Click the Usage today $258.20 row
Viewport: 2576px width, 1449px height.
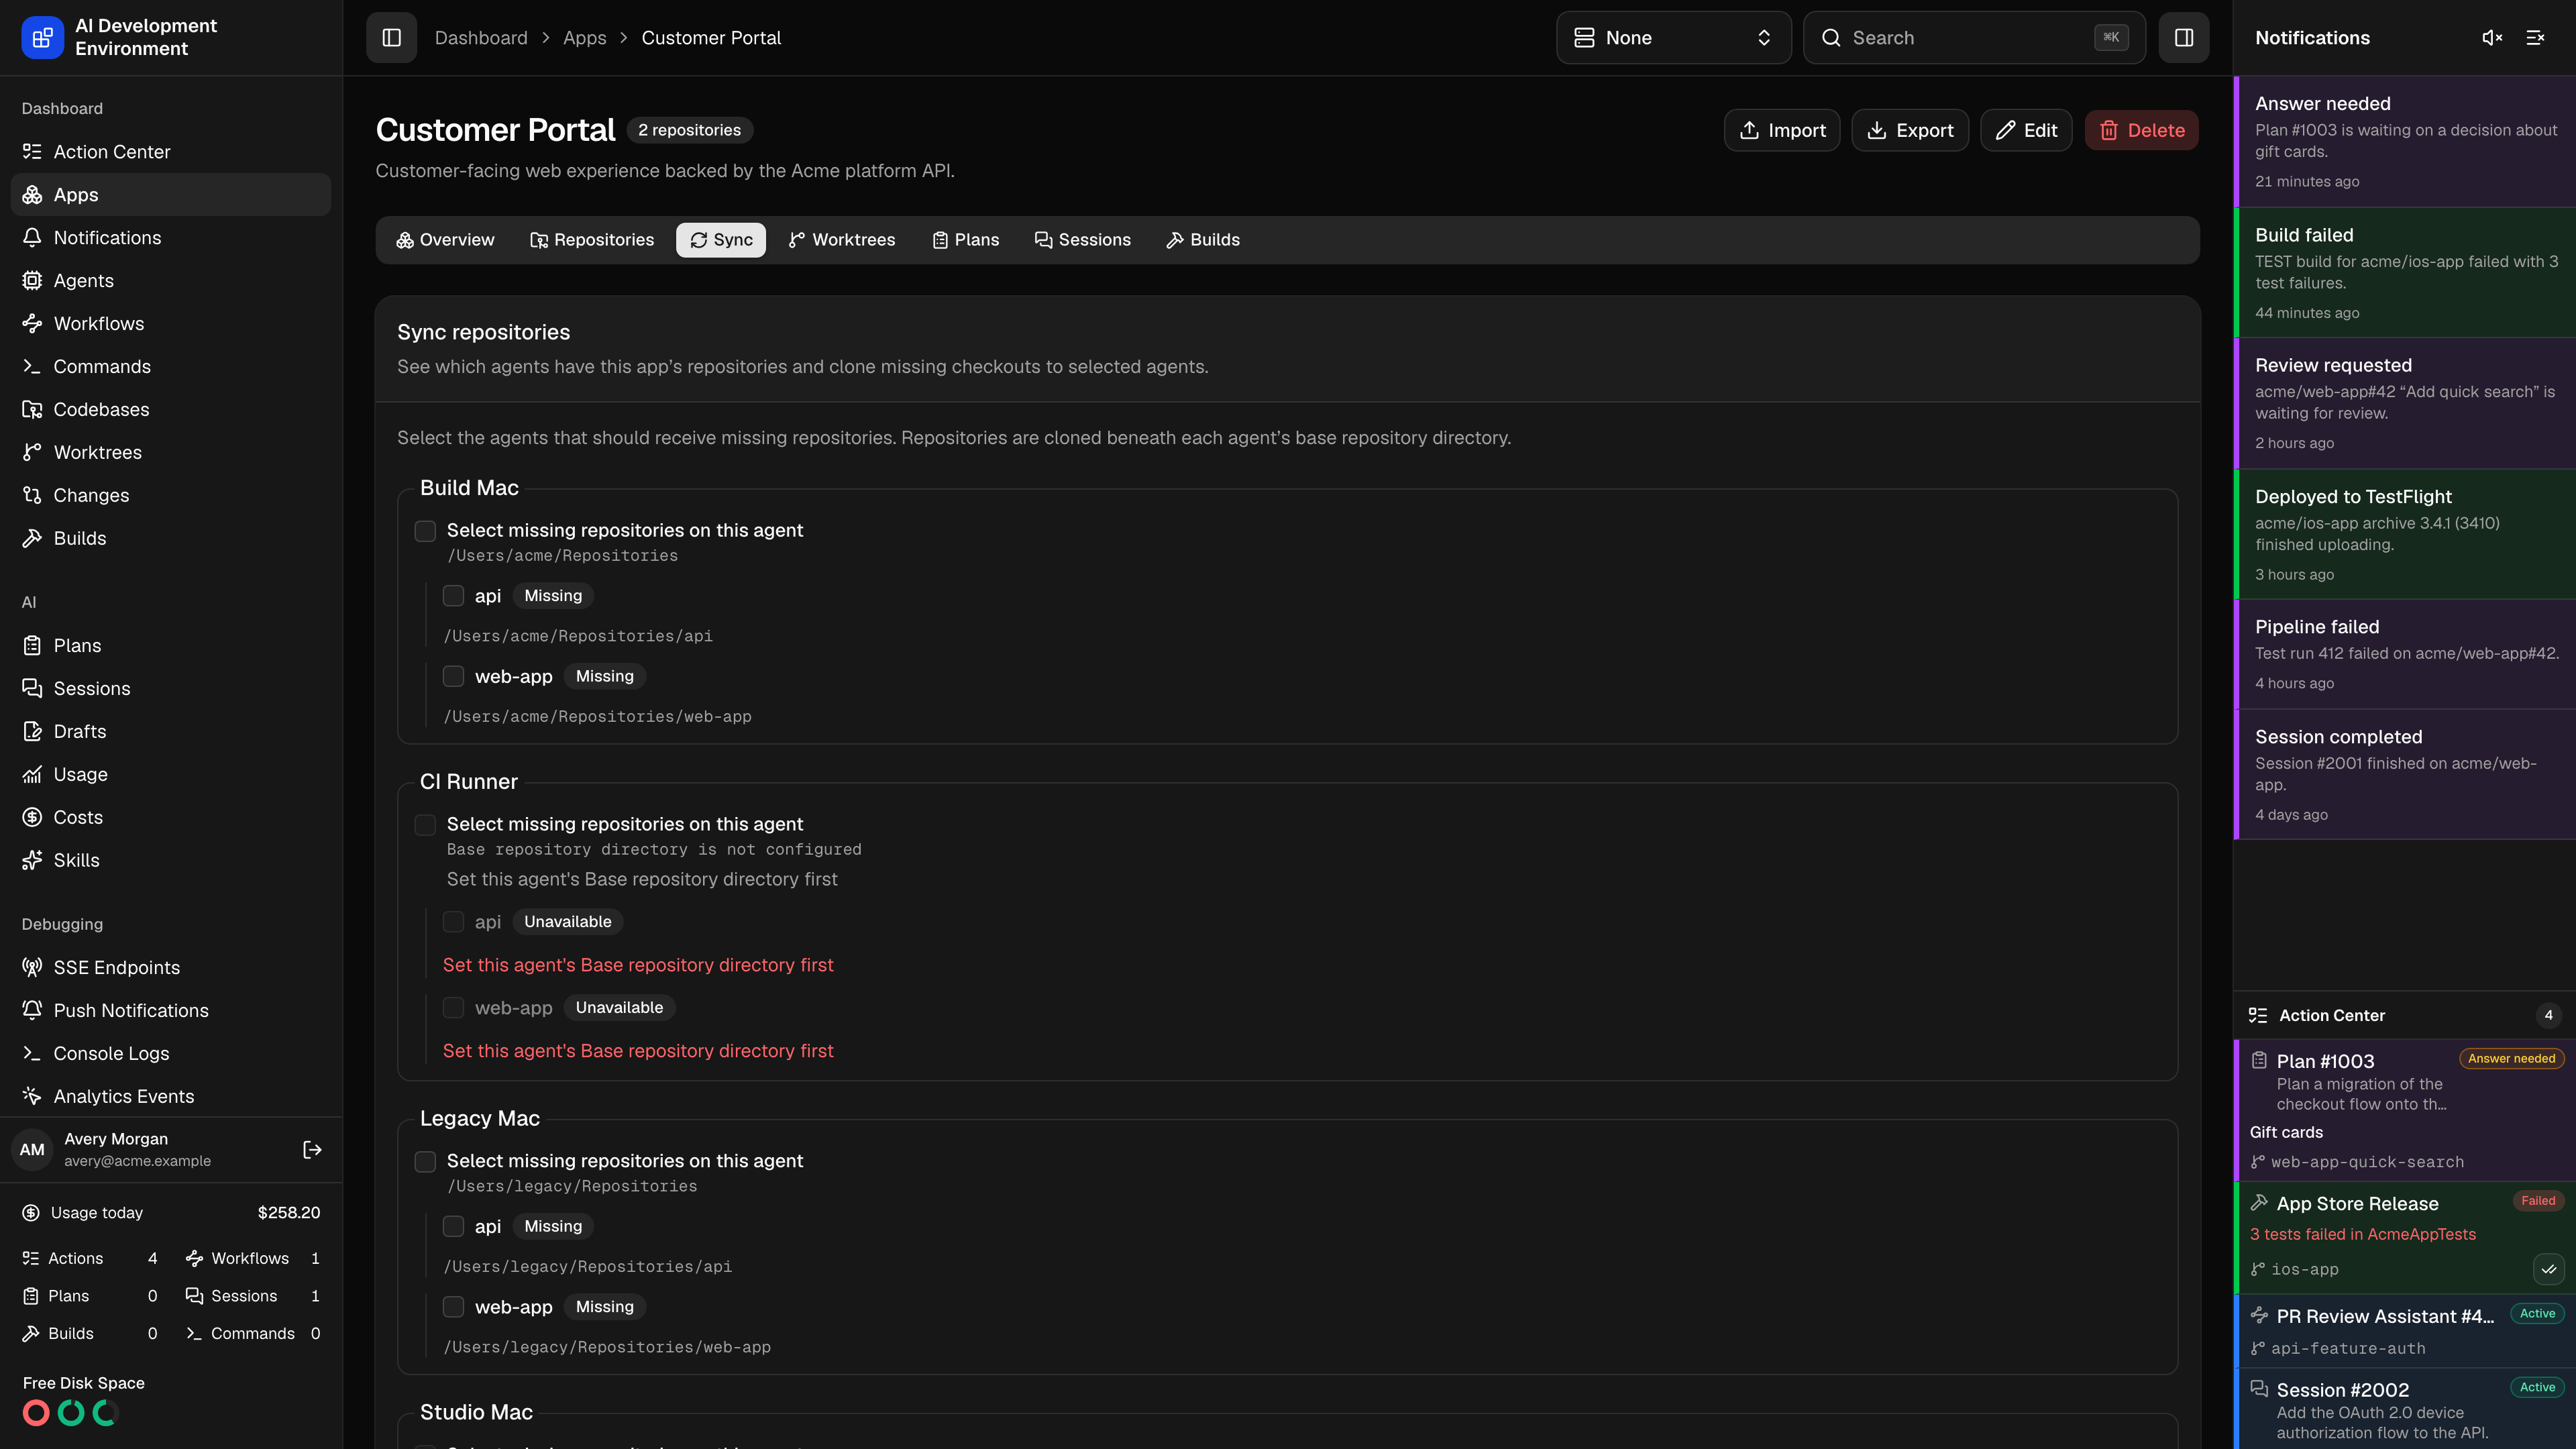click(x=171, y=1213)
